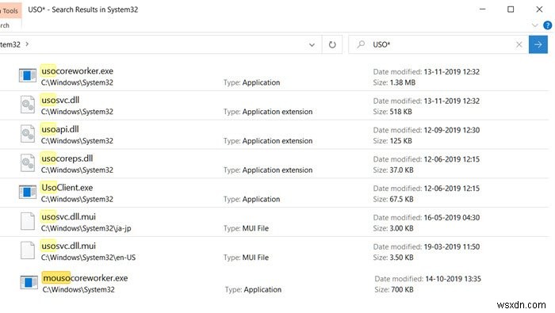Clear the USO* search query
This screenshot has height=313, width=555.
tap(519, 44)
